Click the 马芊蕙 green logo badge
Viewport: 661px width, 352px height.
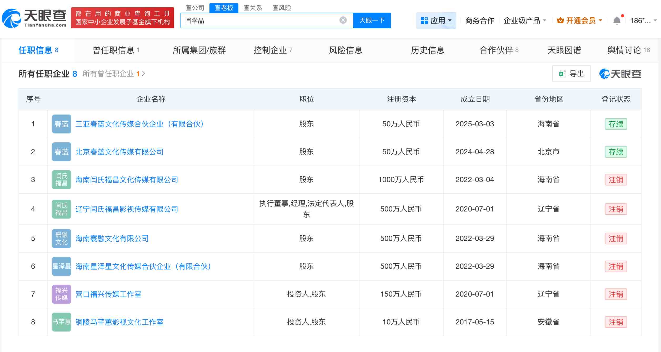(x=61, y=322)
